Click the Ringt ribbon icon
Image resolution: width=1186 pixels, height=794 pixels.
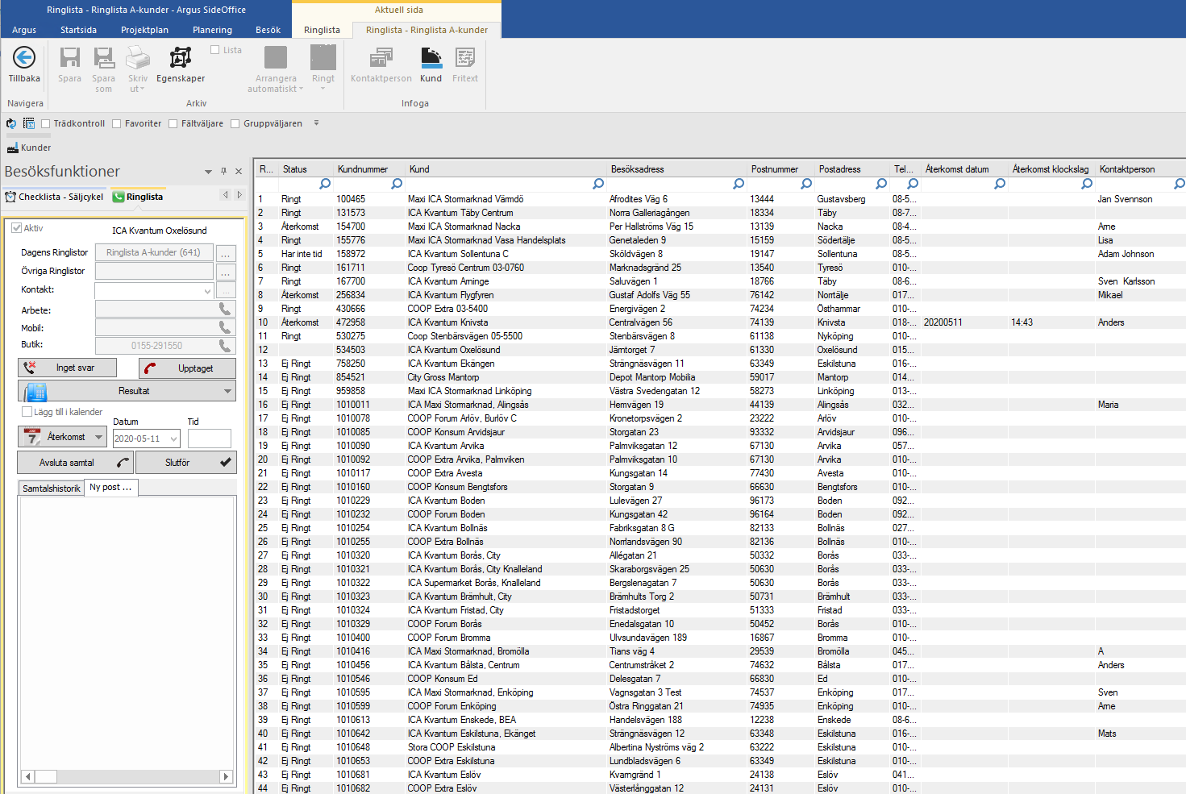(323, 57)
